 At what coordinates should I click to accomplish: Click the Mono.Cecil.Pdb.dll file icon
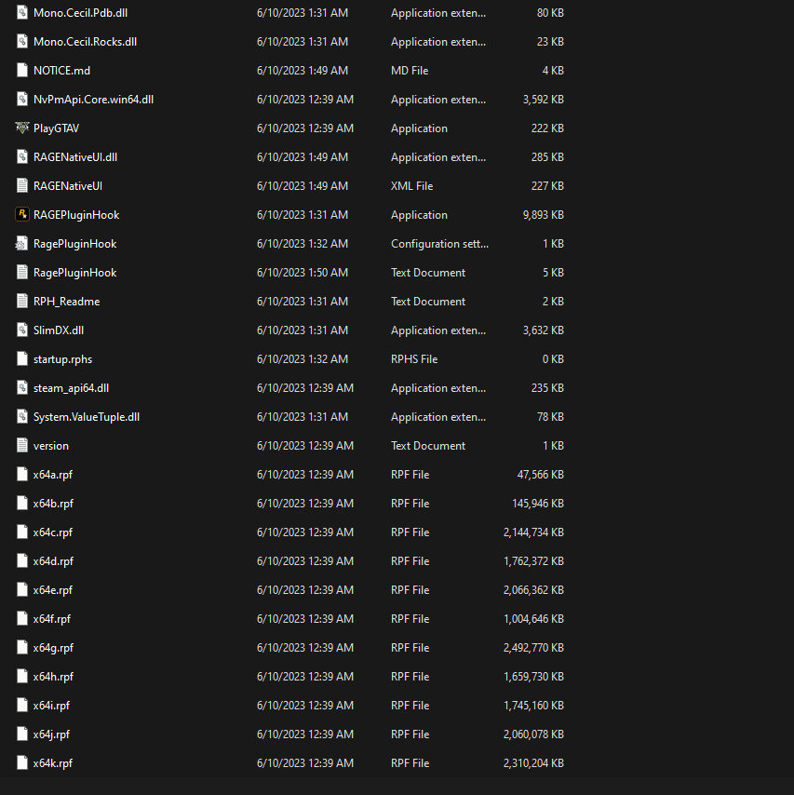21,13
